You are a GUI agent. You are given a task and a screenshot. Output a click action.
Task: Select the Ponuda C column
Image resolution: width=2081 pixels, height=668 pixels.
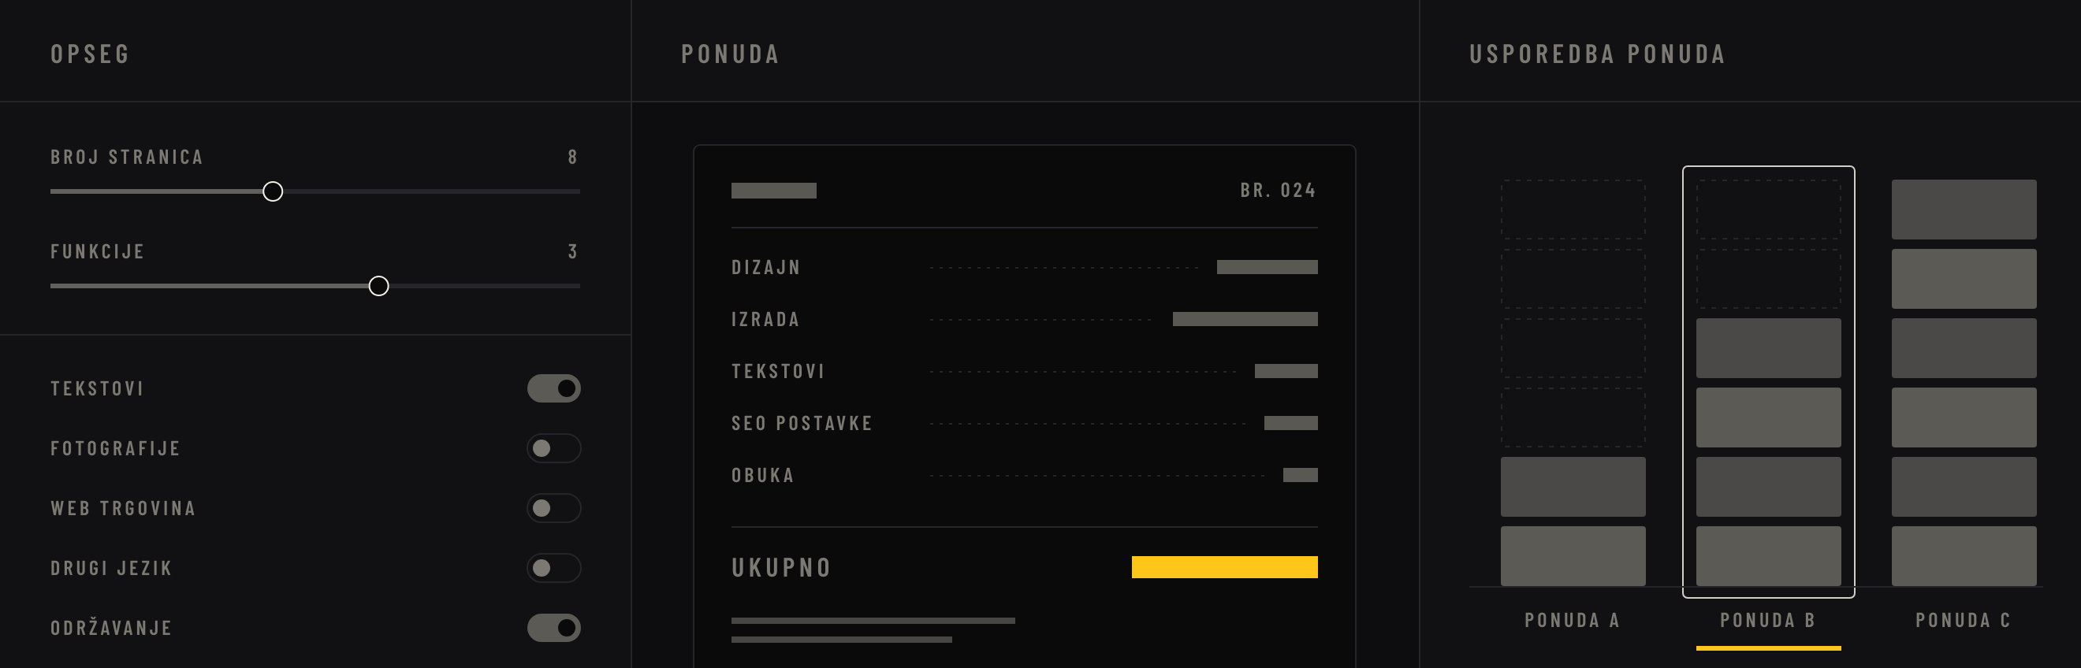click(1964, 383)
